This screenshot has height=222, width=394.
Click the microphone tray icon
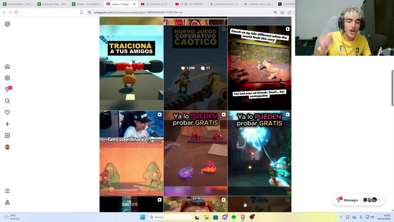pyautogui.click(x=360, y=217)
